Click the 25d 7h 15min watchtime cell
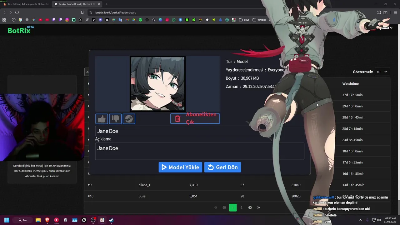The image size is (400, 225). point(352,129)
